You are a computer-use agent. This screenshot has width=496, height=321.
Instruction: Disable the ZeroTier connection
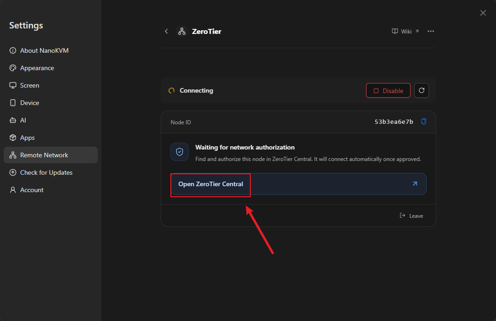[388, 91]
